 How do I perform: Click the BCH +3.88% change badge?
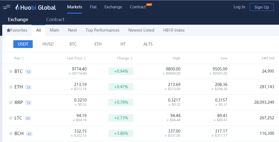(x=121, y=133)
